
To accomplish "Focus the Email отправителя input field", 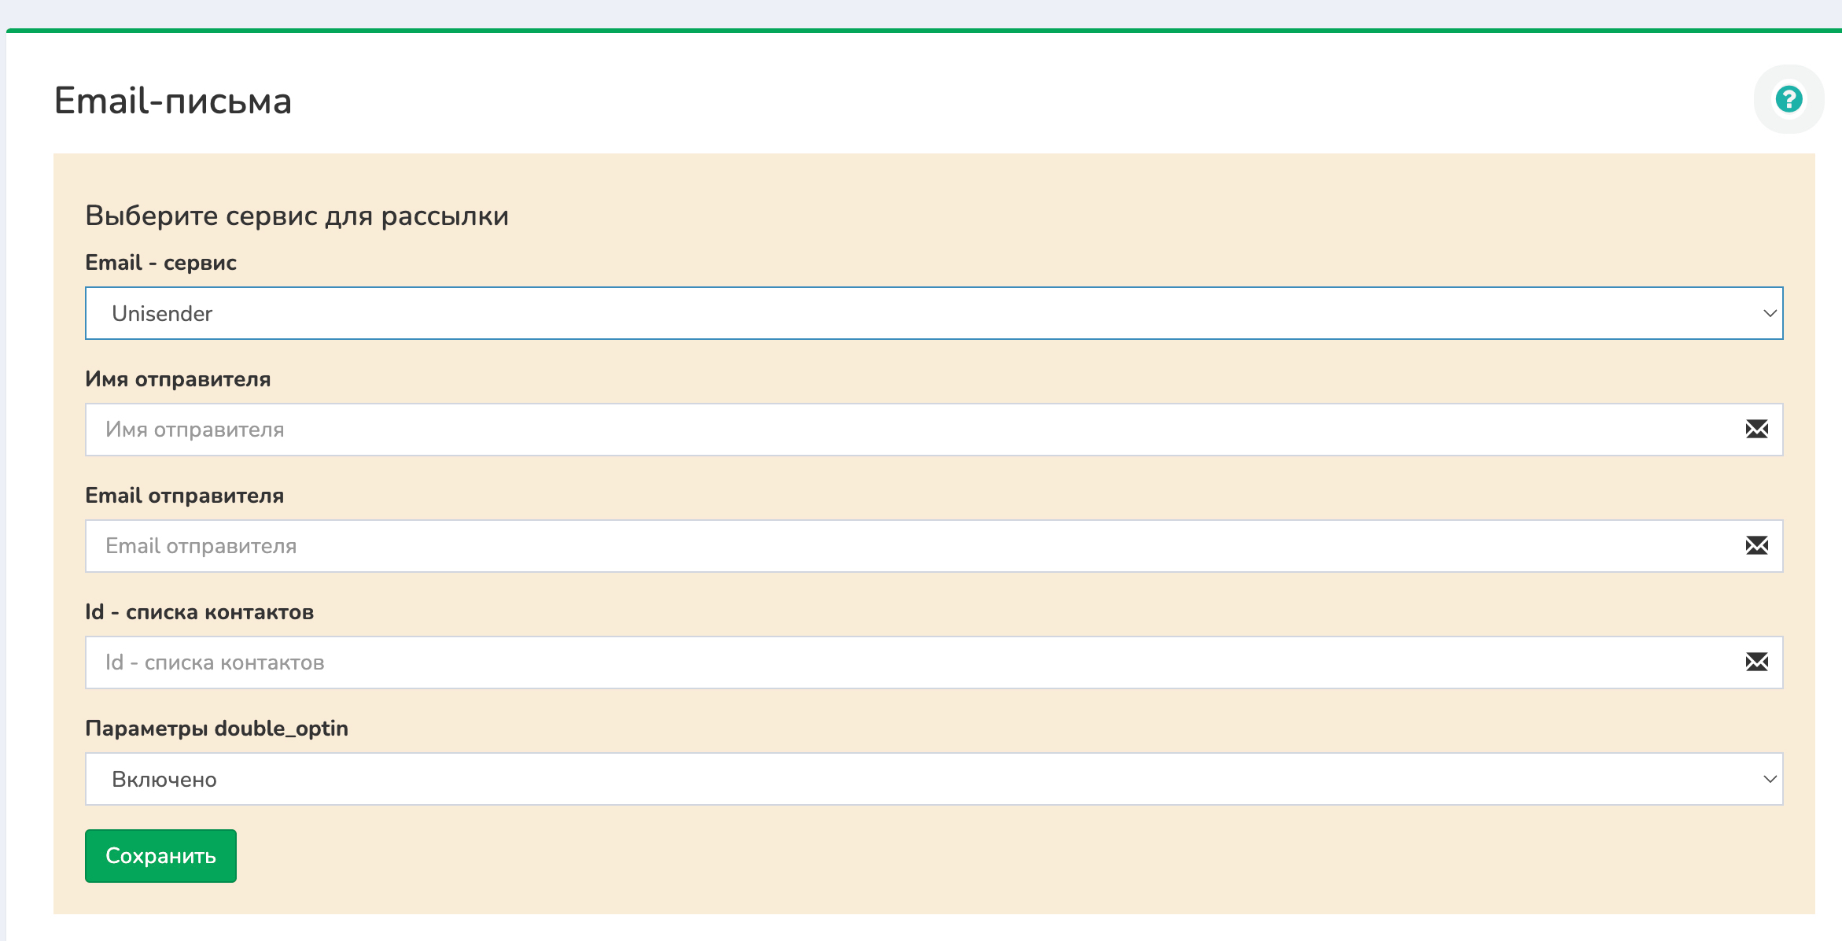I will pos(904,546).
